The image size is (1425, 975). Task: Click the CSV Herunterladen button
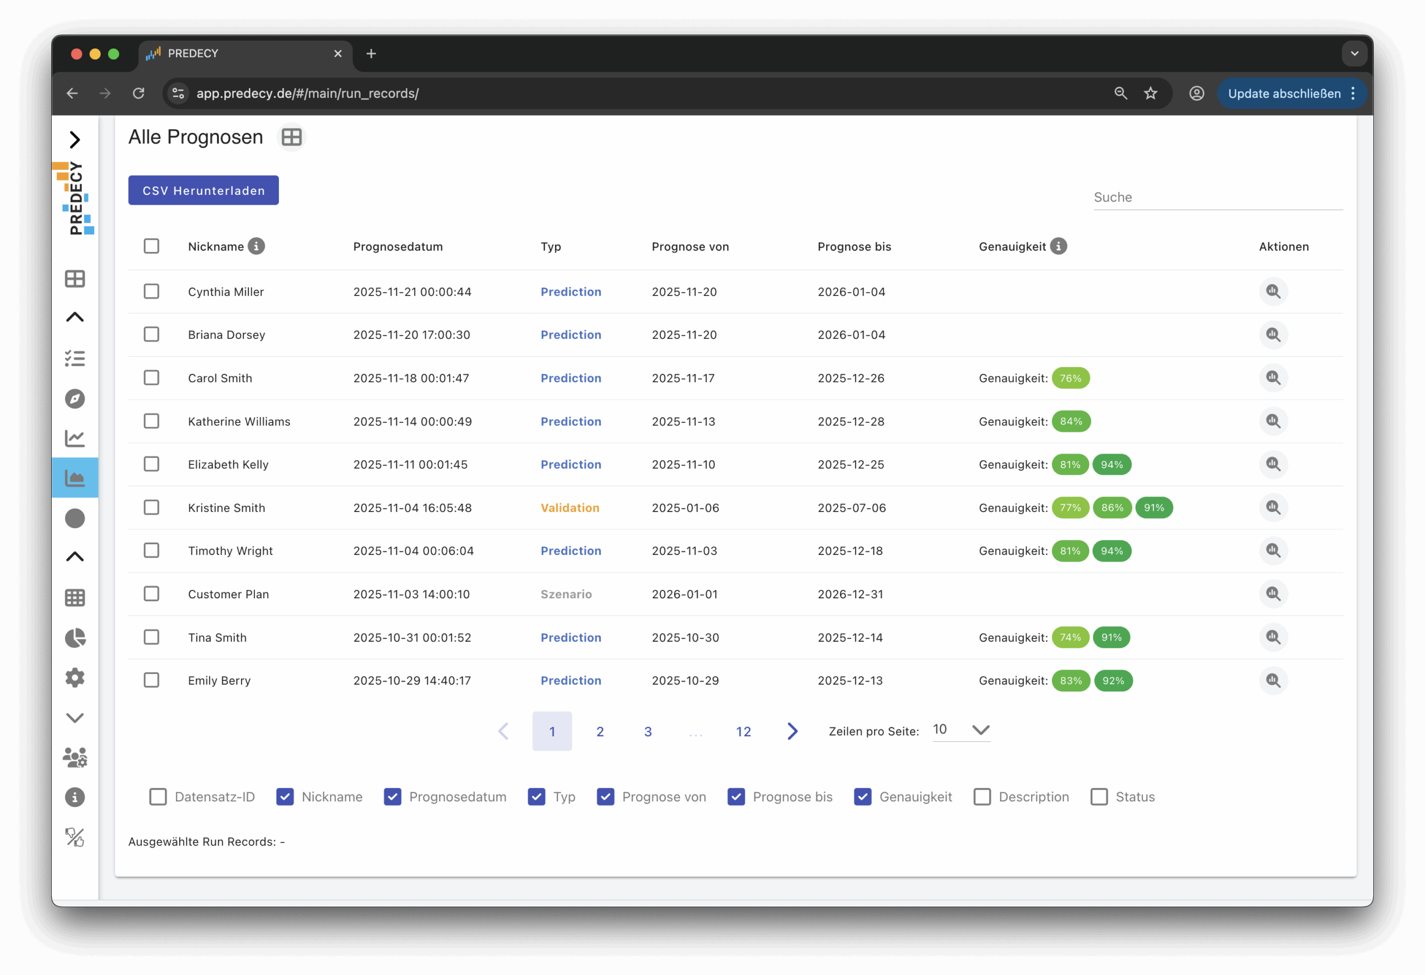pos(203,190)
